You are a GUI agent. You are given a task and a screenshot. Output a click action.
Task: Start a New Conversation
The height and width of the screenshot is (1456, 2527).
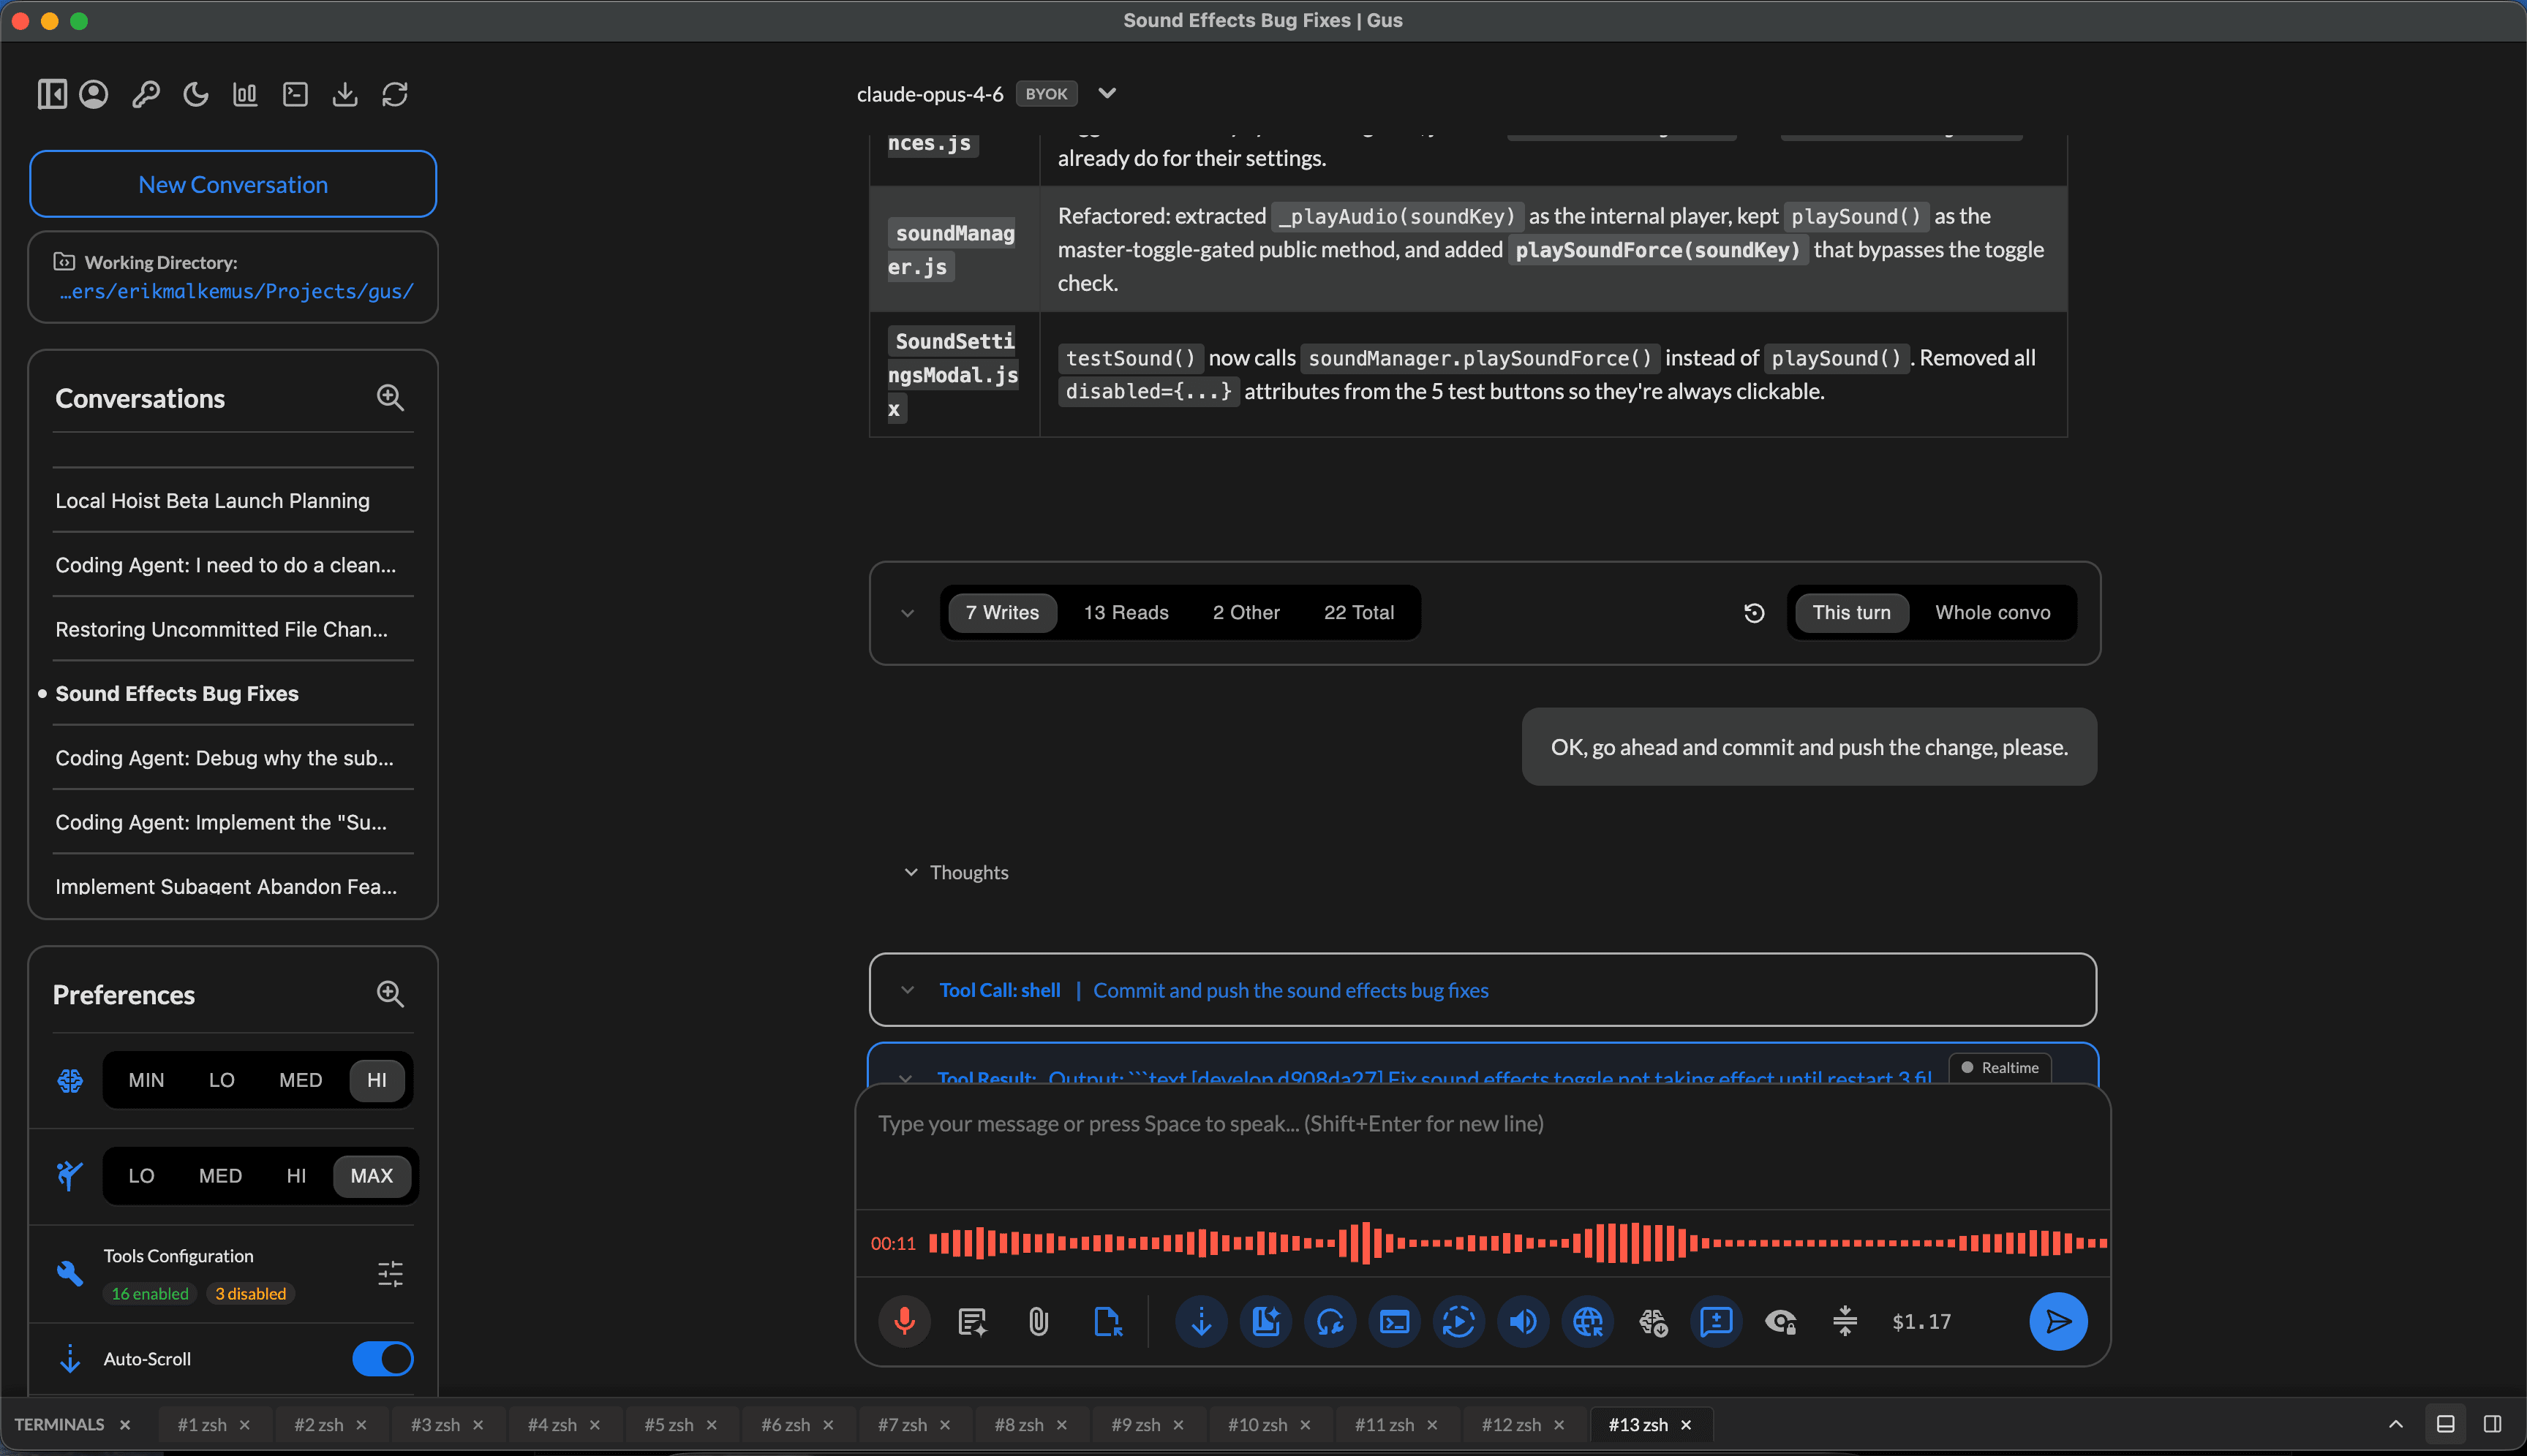click(232, 184)
